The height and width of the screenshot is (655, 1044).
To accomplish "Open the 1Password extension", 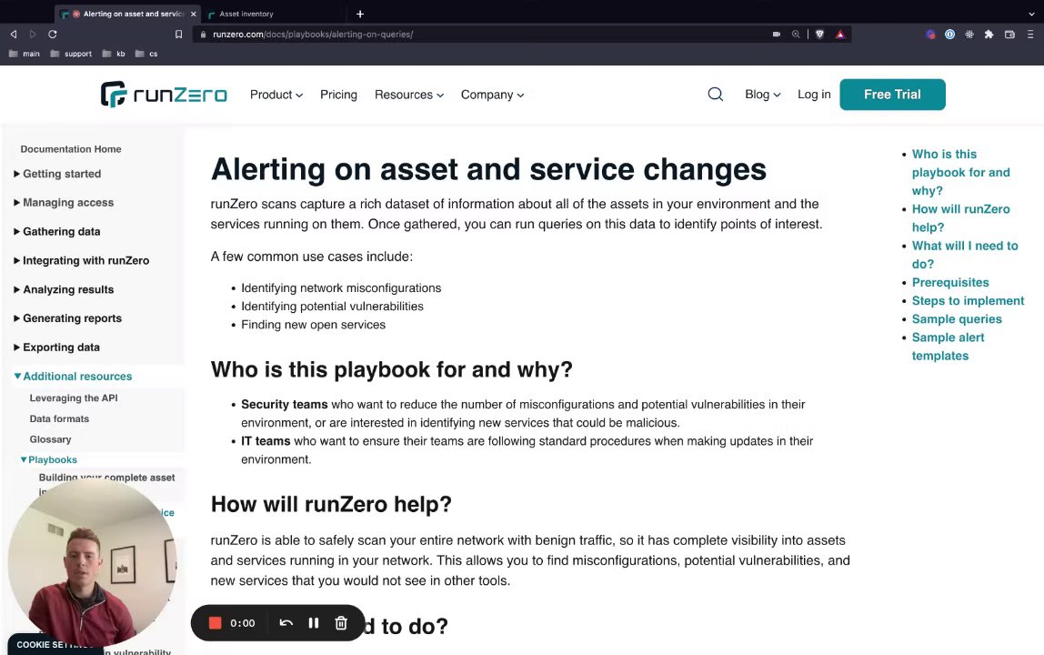I will (x=950, y=34).
